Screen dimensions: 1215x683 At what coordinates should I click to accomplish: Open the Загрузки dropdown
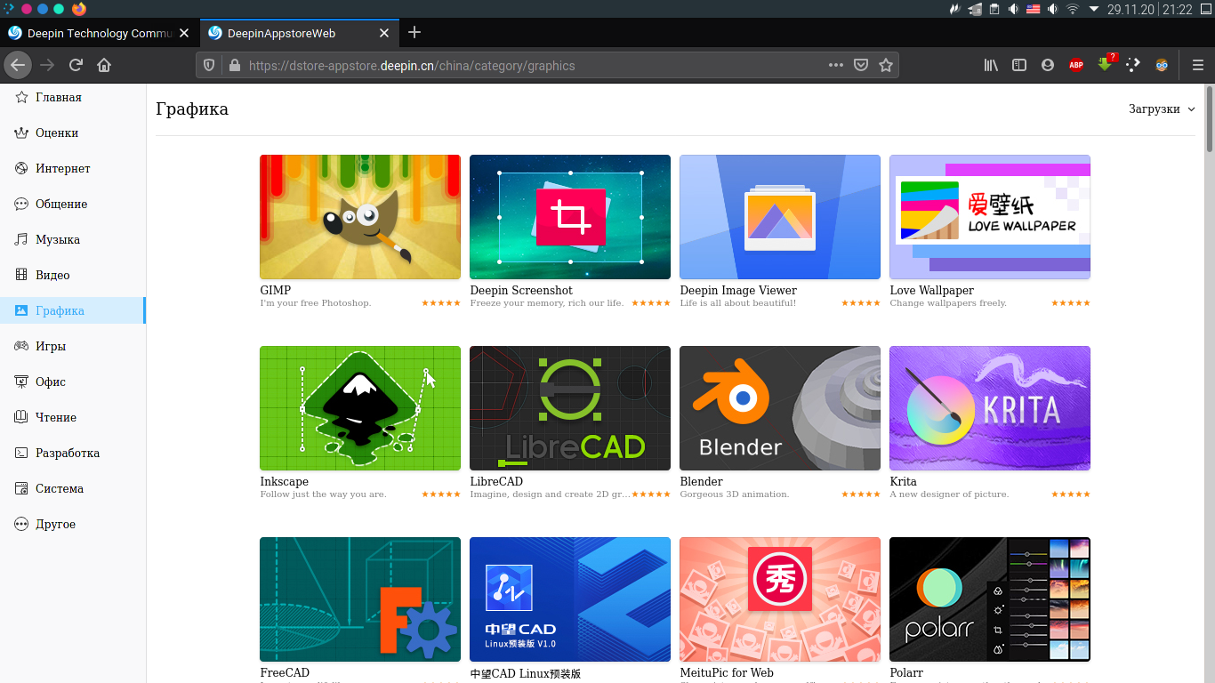tap(1162, 108)
